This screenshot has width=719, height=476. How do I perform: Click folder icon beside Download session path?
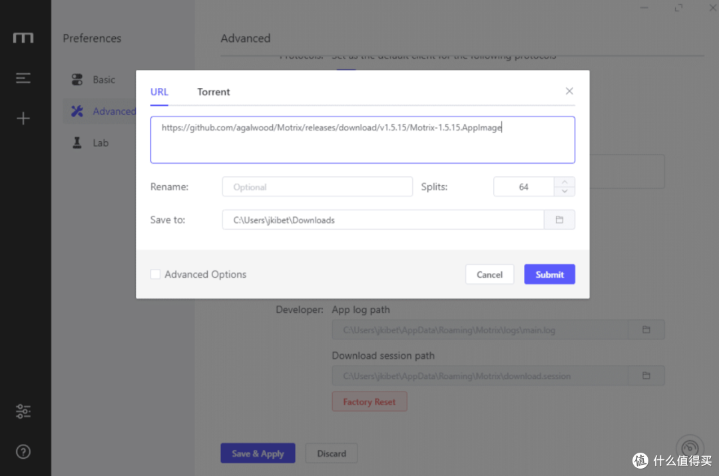coord(646,375)
